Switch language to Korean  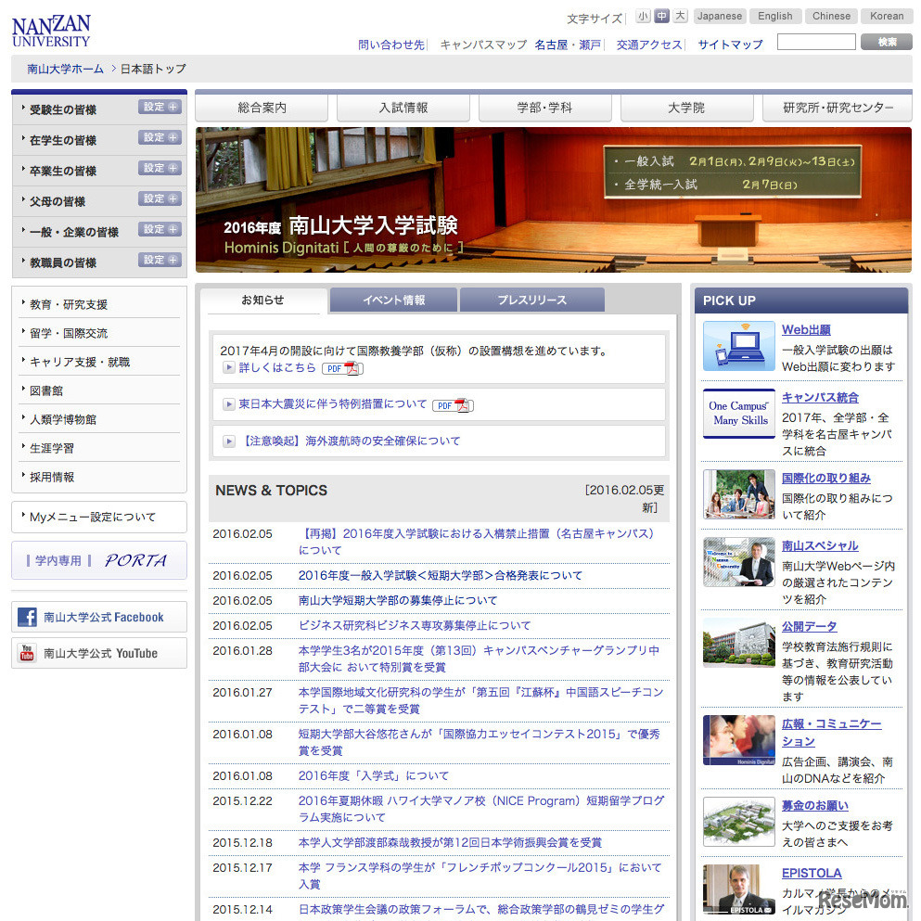887,17
